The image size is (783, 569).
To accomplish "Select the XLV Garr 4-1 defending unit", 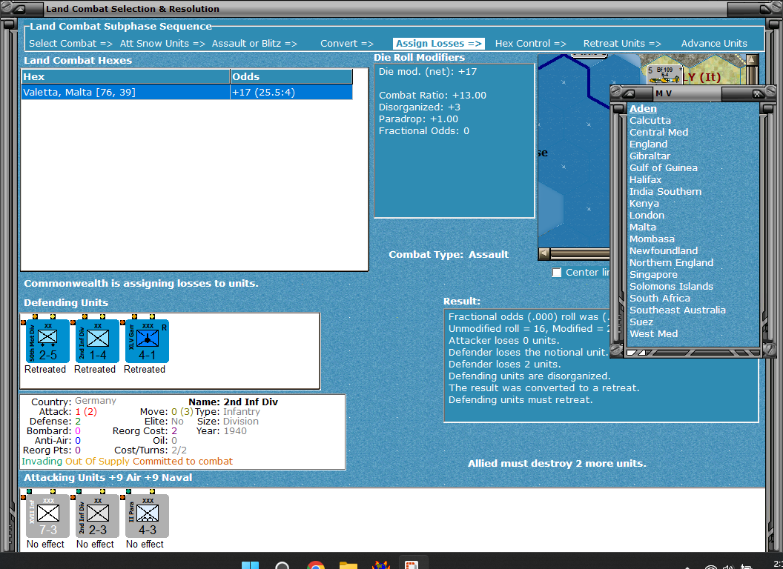I will click(x=147, y=342).
